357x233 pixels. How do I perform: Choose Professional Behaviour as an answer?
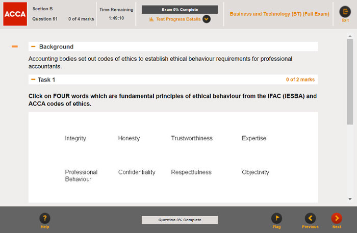(x=81, y=175)
